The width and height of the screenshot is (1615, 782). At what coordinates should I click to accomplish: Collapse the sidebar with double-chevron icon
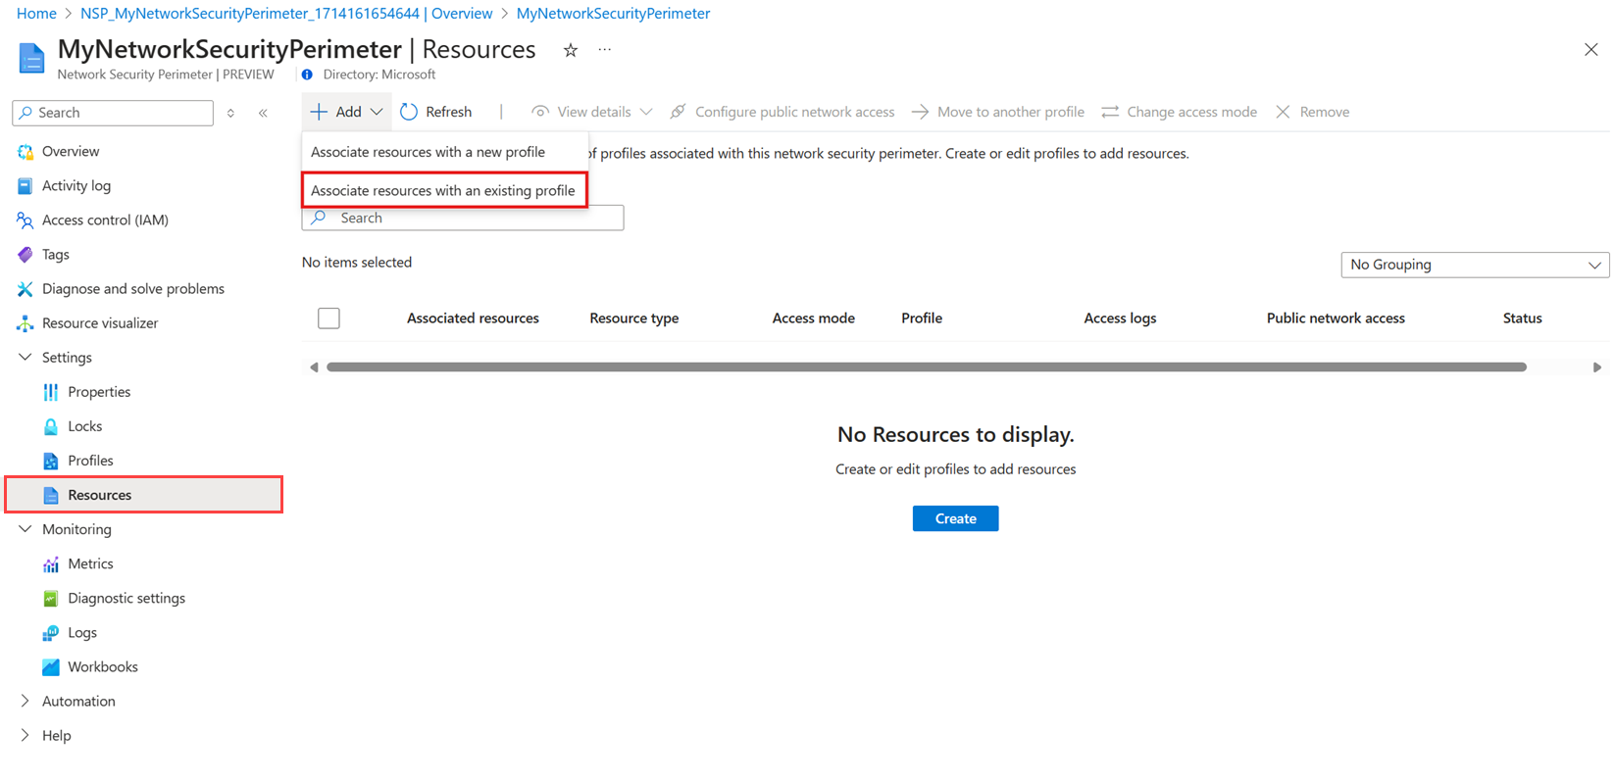(x=263, y=113)
